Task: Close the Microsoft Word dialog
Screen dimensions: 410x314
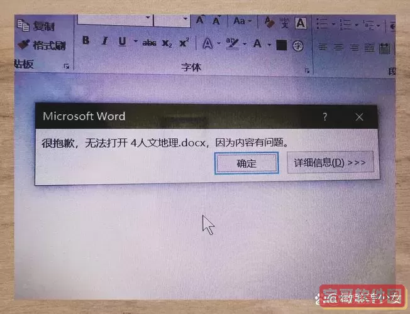Action: click(x=360, y=117)
